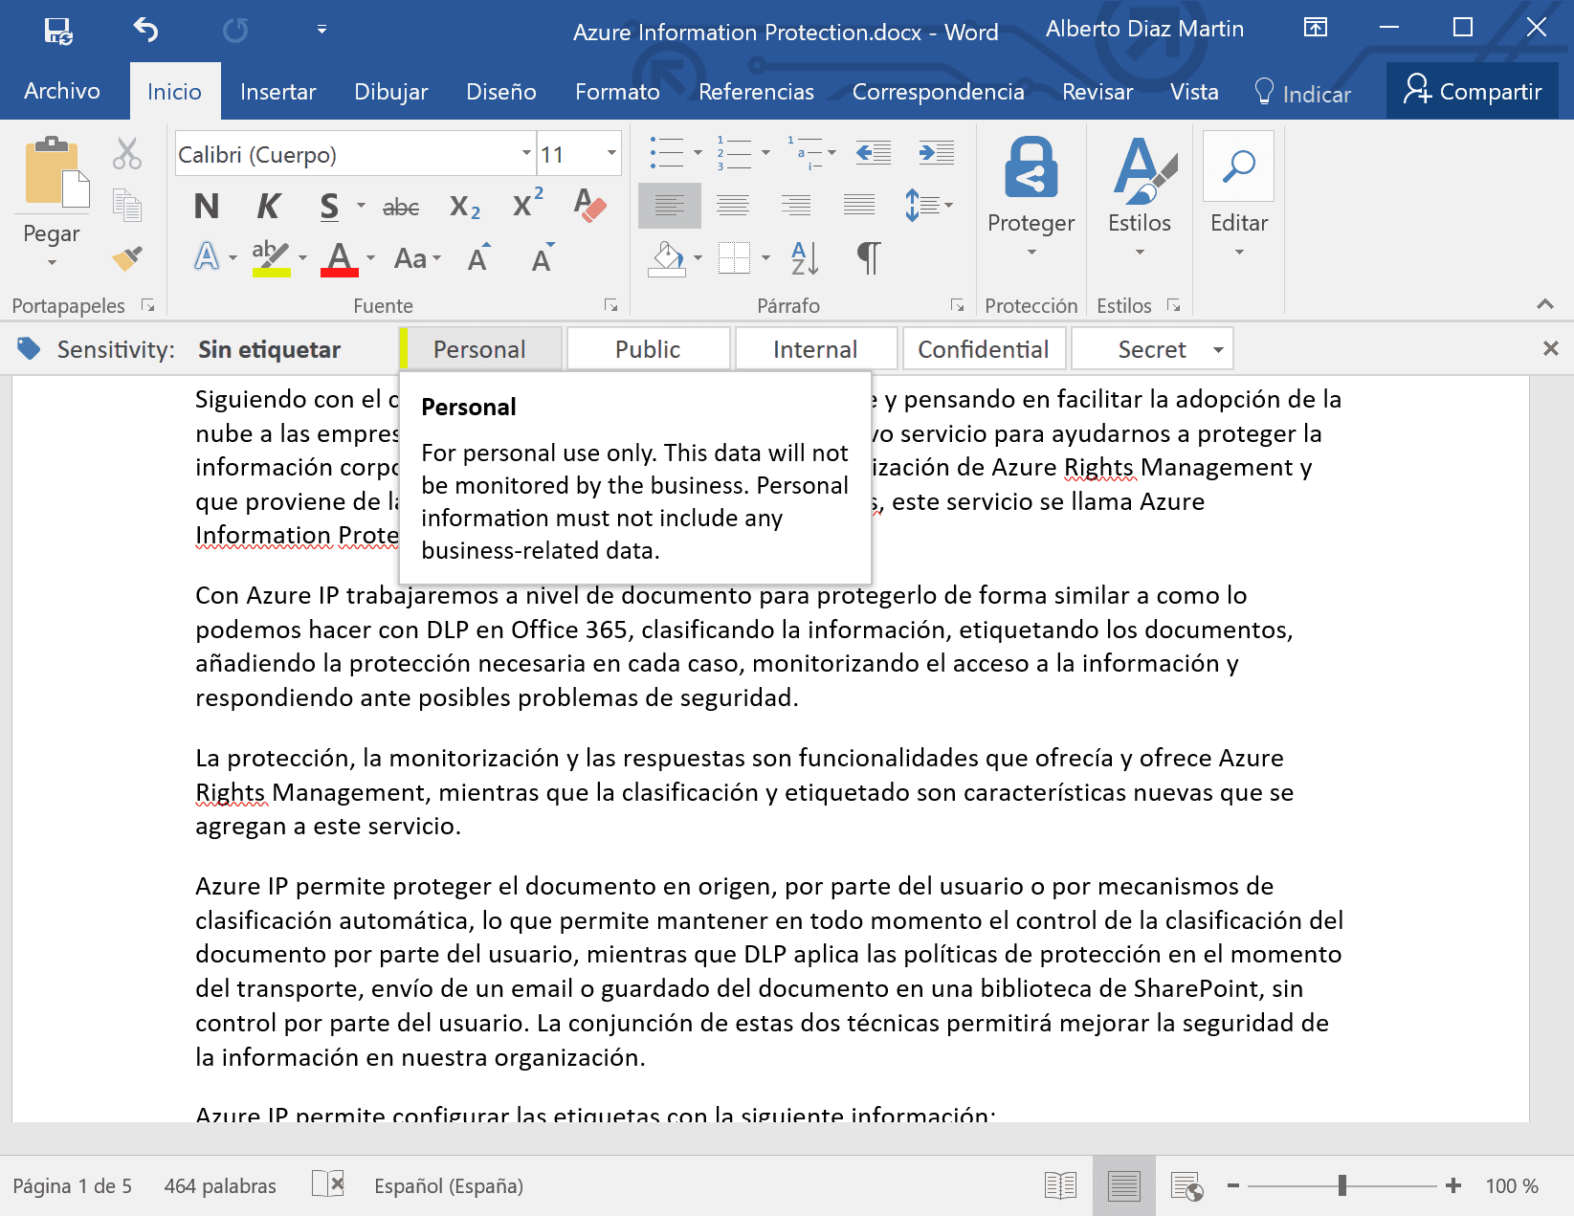Sort text with A-Z icon

(x=805, y=257)
